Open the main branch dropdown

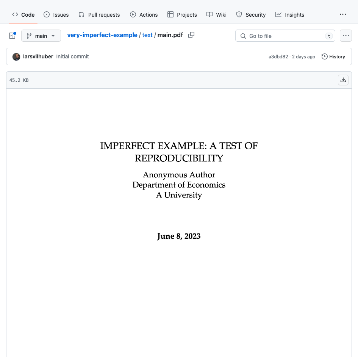(x=41, y=36)
